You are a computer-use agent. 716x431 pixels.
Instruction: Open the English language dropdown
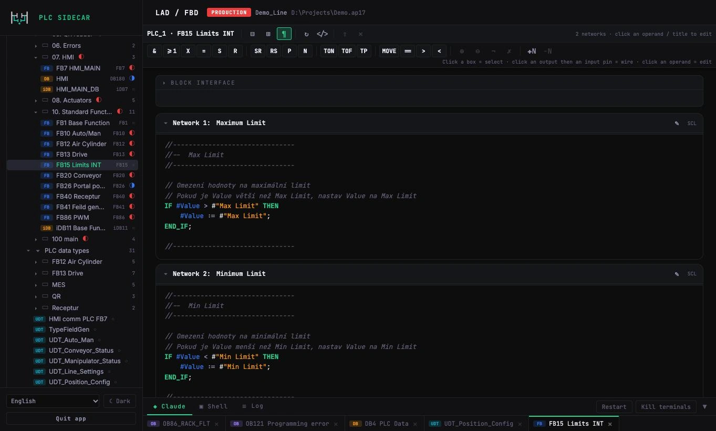point(53,401)
